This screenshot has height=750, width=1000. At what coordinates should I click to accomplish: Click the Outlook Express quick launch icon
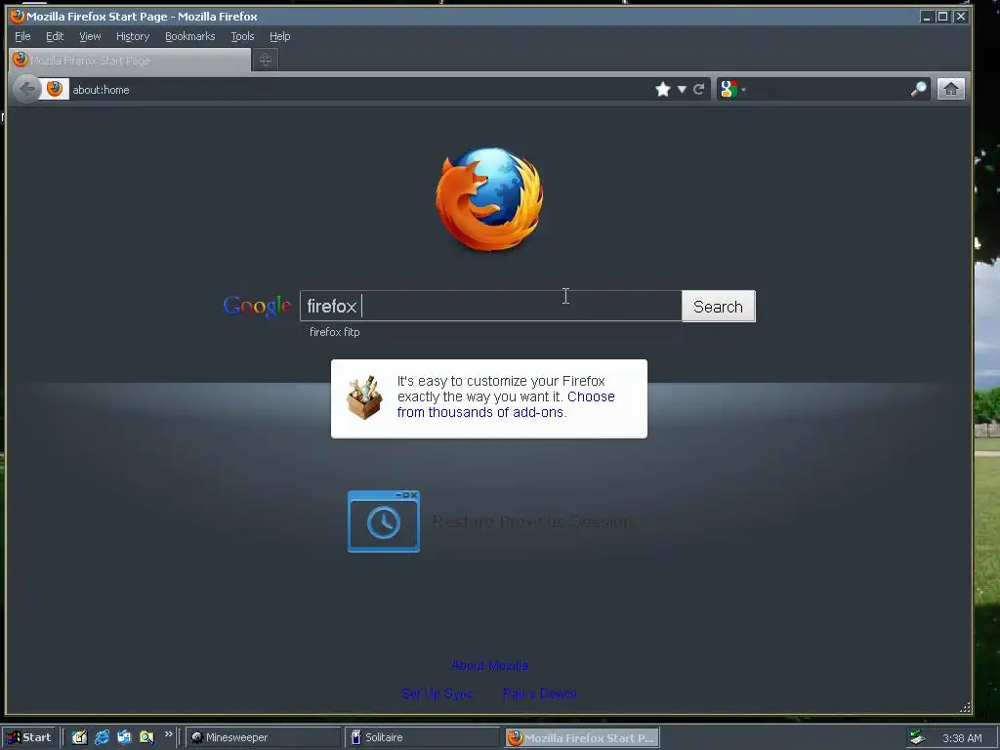pos(124,737)
